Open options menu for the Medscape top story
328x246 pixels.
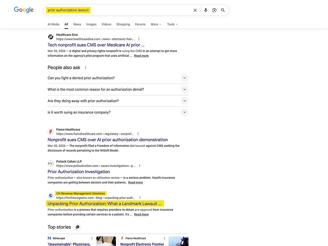click(x=92, y=238)
